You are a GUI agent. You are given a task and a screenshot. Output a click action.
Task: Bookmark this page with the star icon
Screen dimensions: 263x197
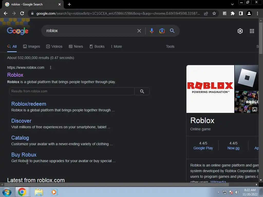click(214, 13)
